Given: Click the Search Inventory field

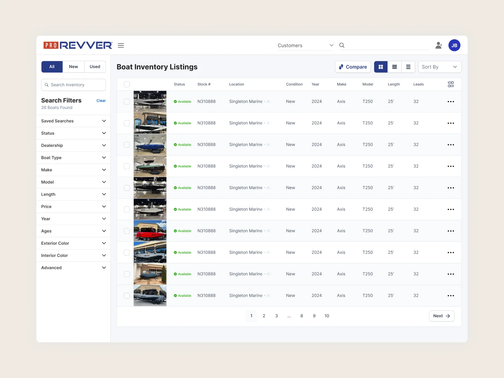Looking at the screenshot, I should [x=73, y=85].
